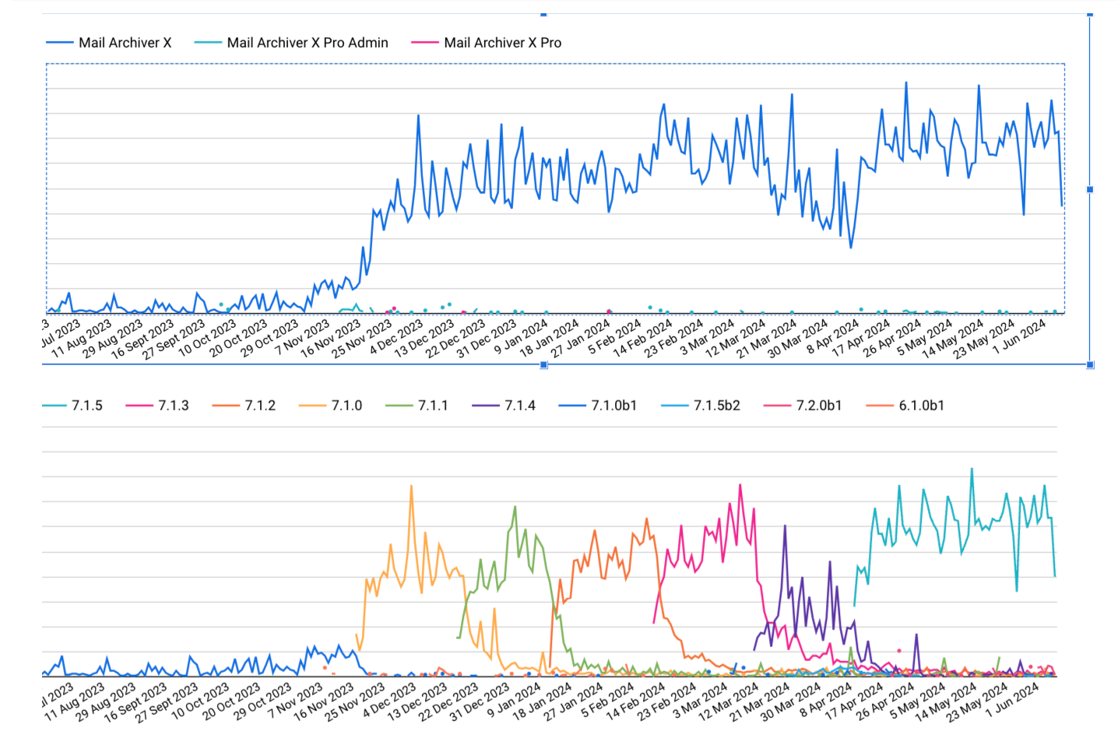Screen dimensions: 1118x735
Task: Select the 7.1.5 legend item
Action: point(72,406)
